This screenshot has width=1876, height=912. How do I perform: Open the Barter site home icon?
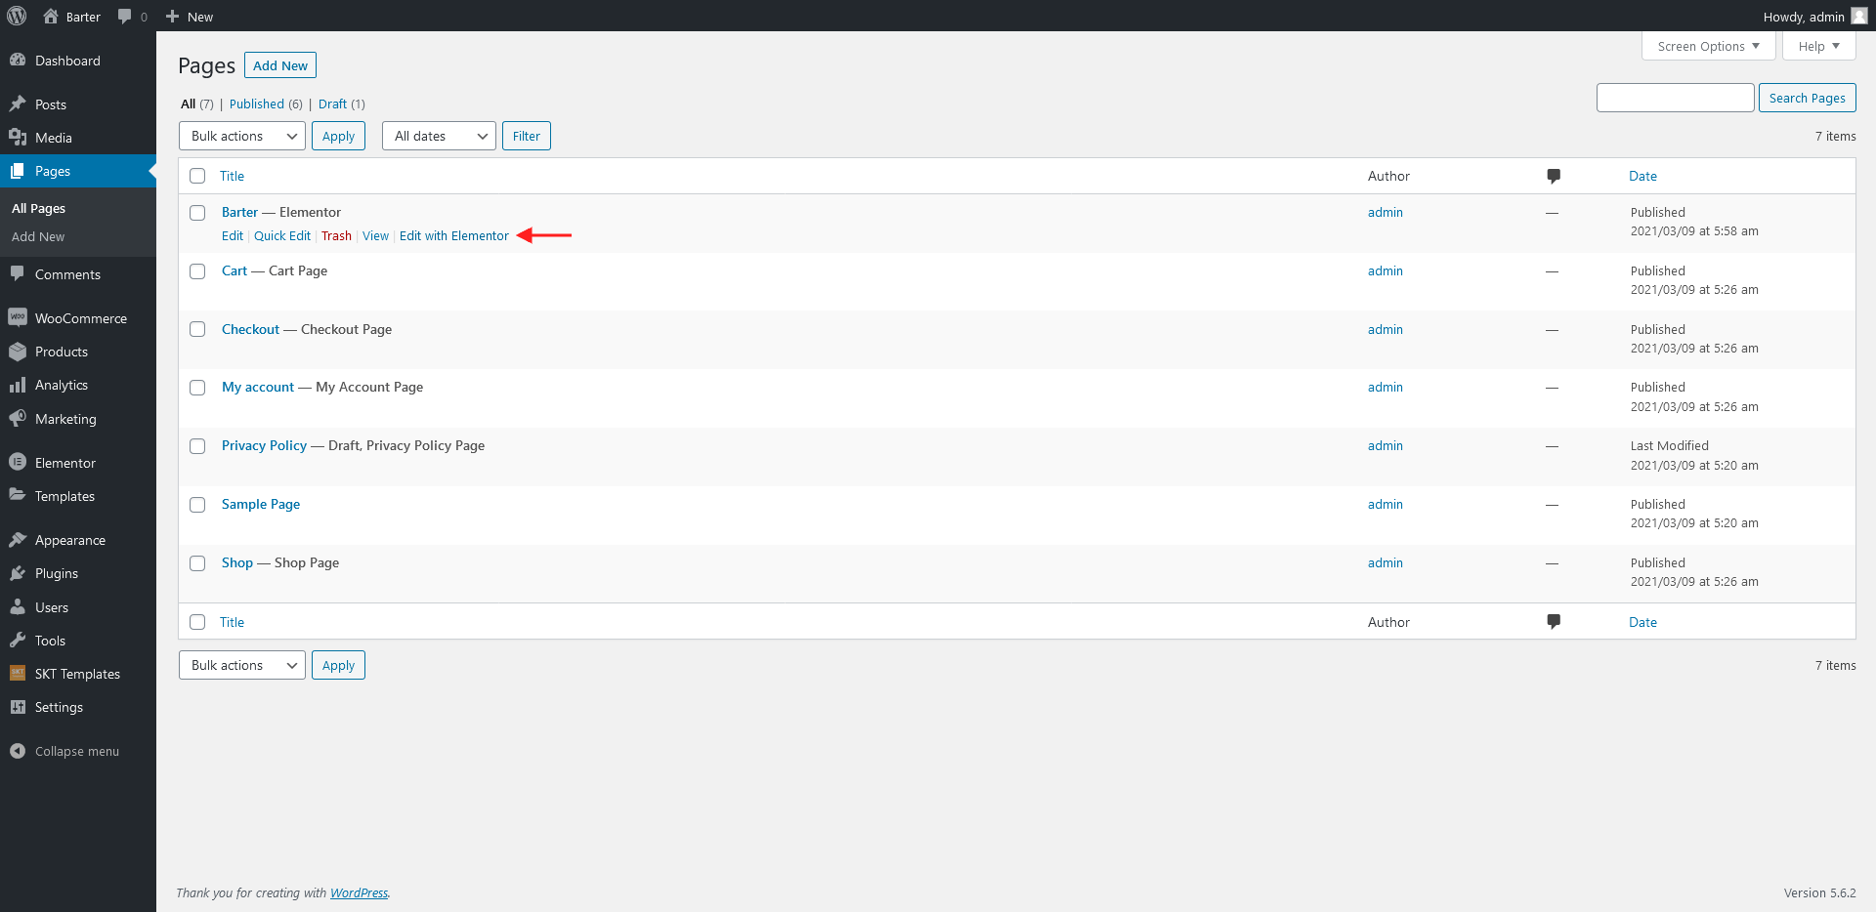point(51,16)
